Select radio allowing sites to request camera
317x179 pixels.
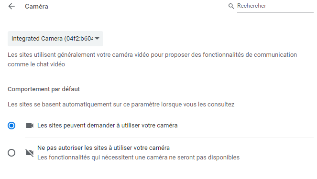coord(11,126)
